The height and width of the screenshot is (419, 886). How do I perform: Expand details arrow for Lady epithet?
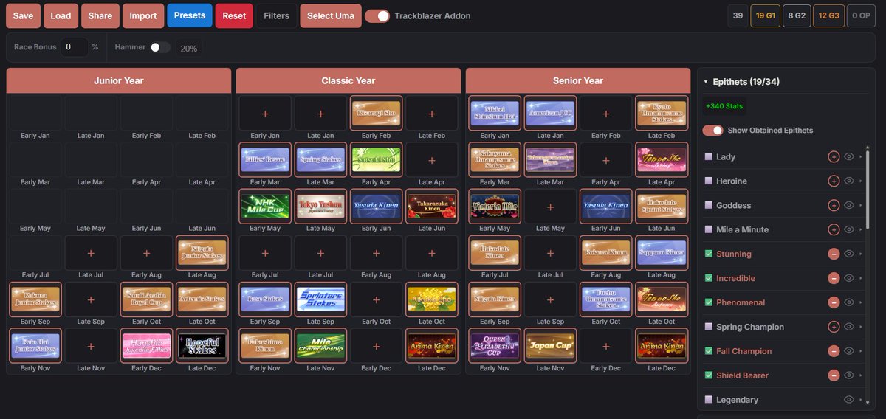tap(860, 156)
